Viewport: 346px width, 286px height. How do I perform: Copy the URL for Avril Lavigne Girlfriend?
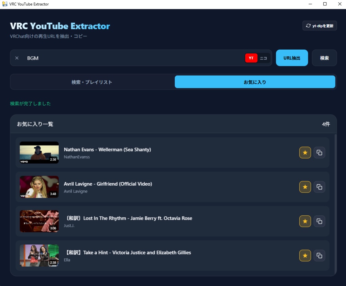pos(319,187)
